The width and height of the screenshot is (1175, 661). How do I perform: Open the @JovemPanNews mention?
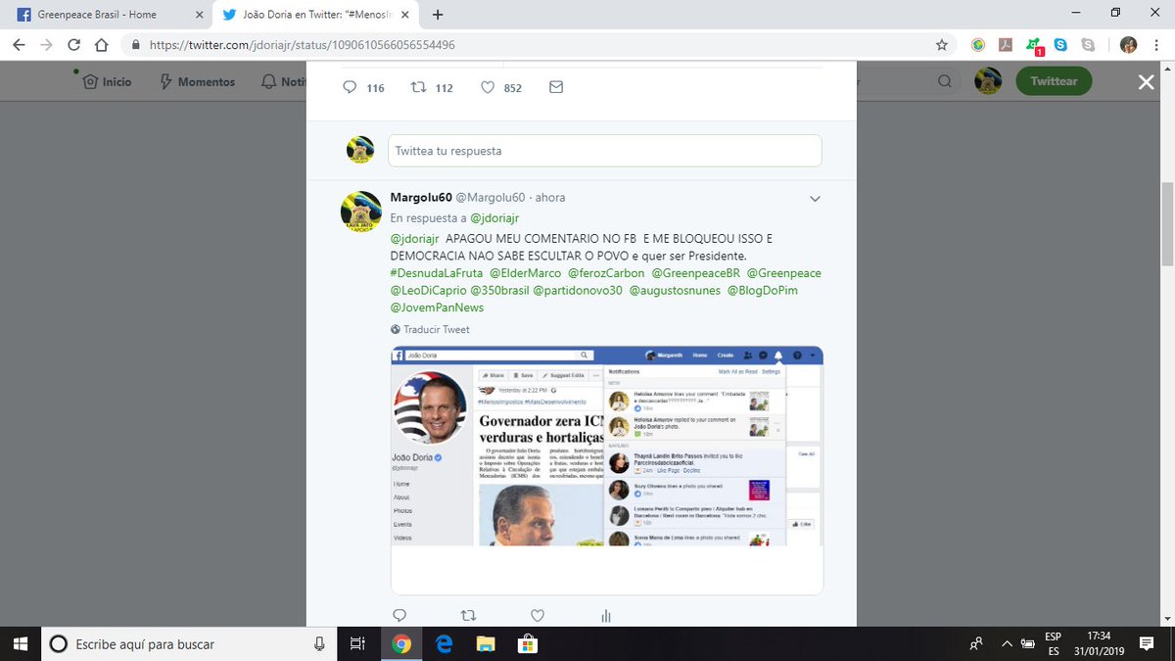[x=437, y=307]
